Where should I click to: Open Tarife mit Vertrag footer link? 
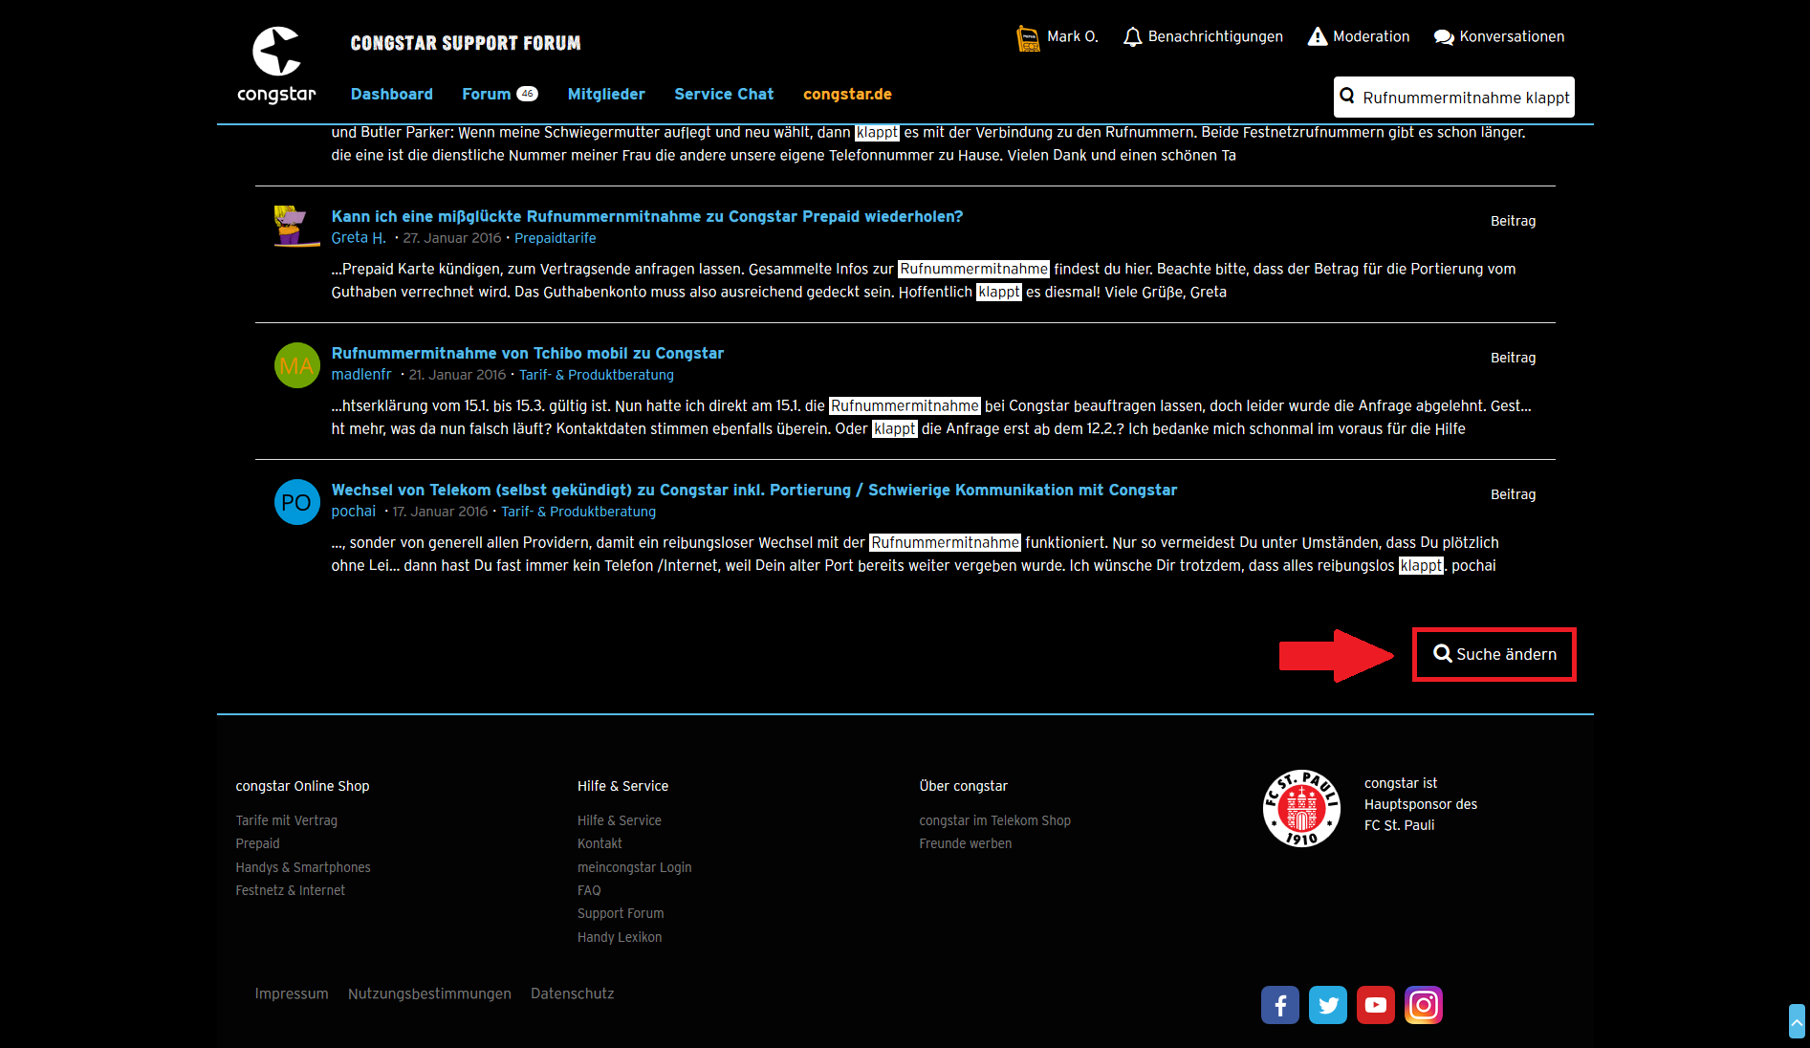(x=287, y=820)
